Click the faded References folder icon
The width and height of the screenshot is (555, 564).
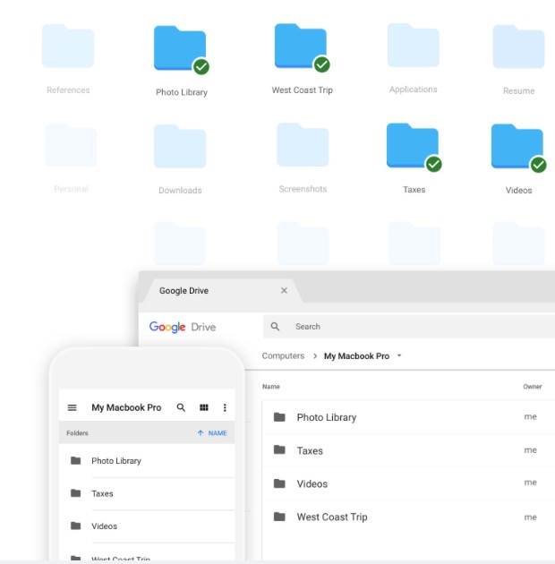pyautogui.click(x=68, y=46)
